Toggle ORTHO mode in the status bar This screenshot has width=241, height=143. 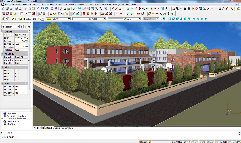click(x=187, y=142)
